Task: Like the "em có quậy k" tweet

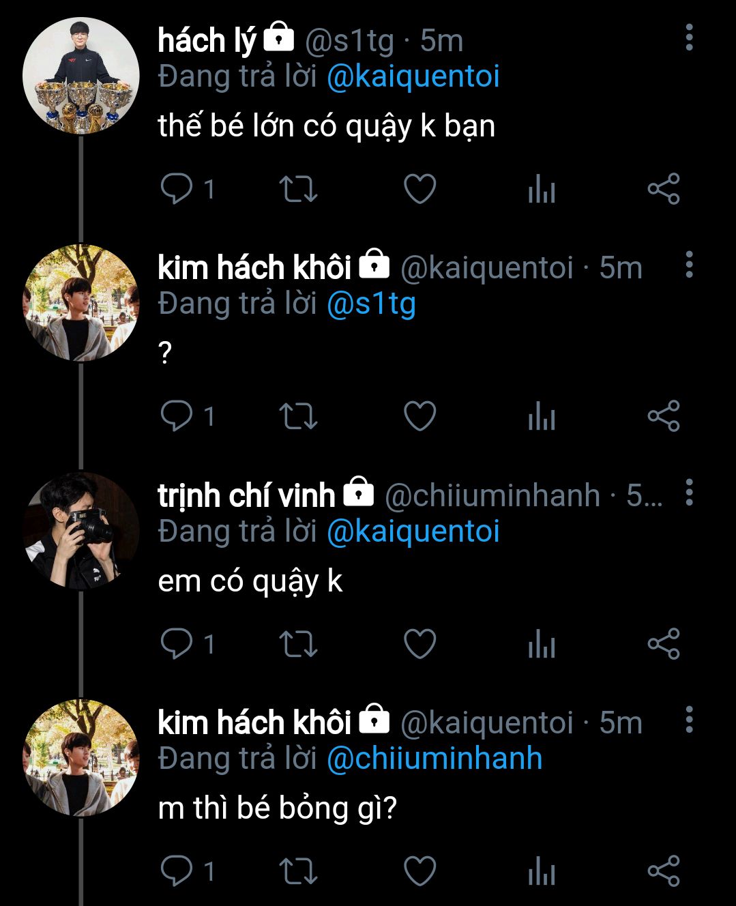Action: coord(419,643)
